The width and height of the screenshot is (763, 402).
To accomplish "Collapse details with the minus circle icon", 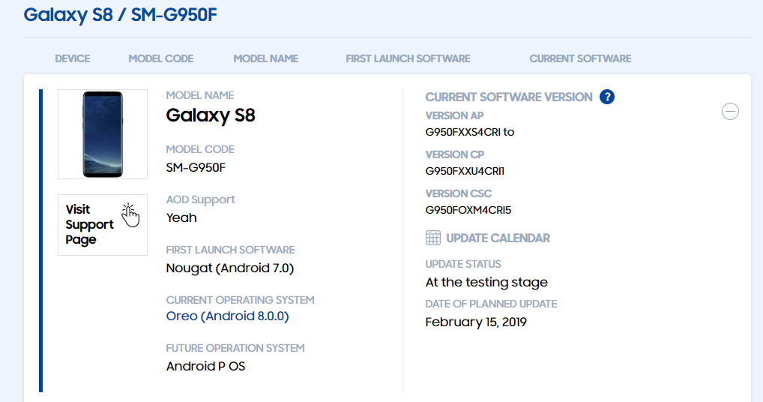I will 730,112.
